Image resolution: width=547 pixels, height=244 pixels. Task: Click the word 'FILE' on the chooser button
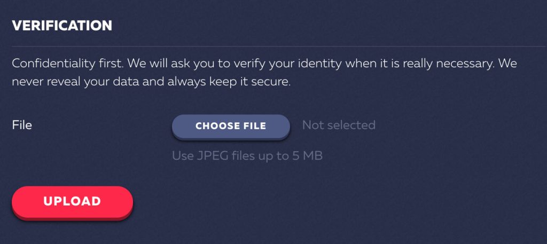pos(255,126)
